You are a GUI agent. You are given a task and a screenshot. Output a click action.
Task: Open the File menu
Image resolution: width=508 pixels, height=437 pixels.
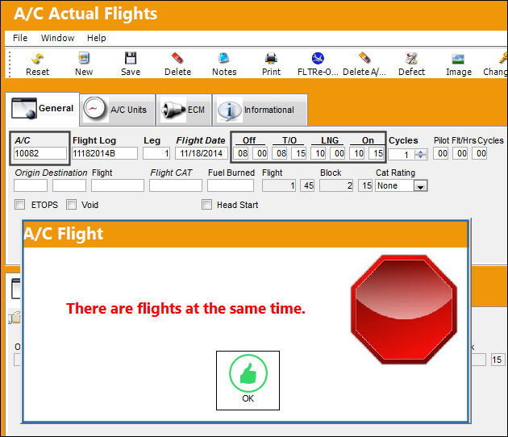[20, 38]
